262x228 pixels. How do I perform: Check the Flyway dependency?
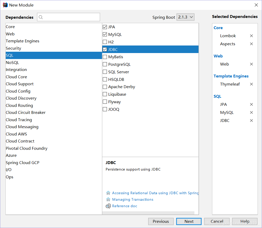(x=105, y=102)
